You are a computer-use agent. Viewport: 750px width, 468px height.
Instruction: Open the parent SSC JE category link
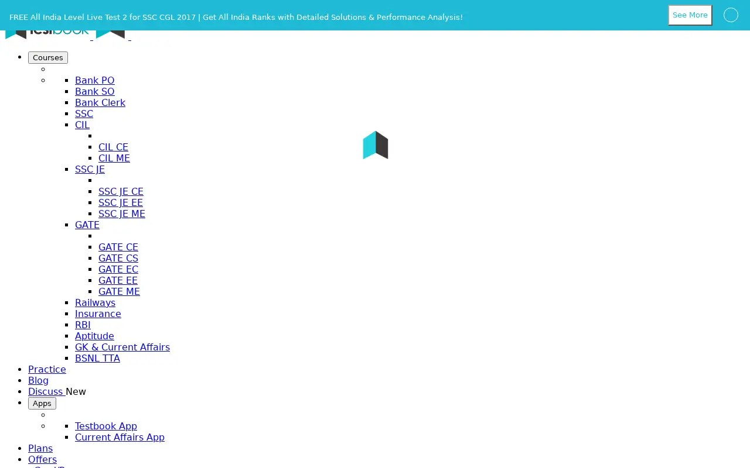[x=90, y=169]
